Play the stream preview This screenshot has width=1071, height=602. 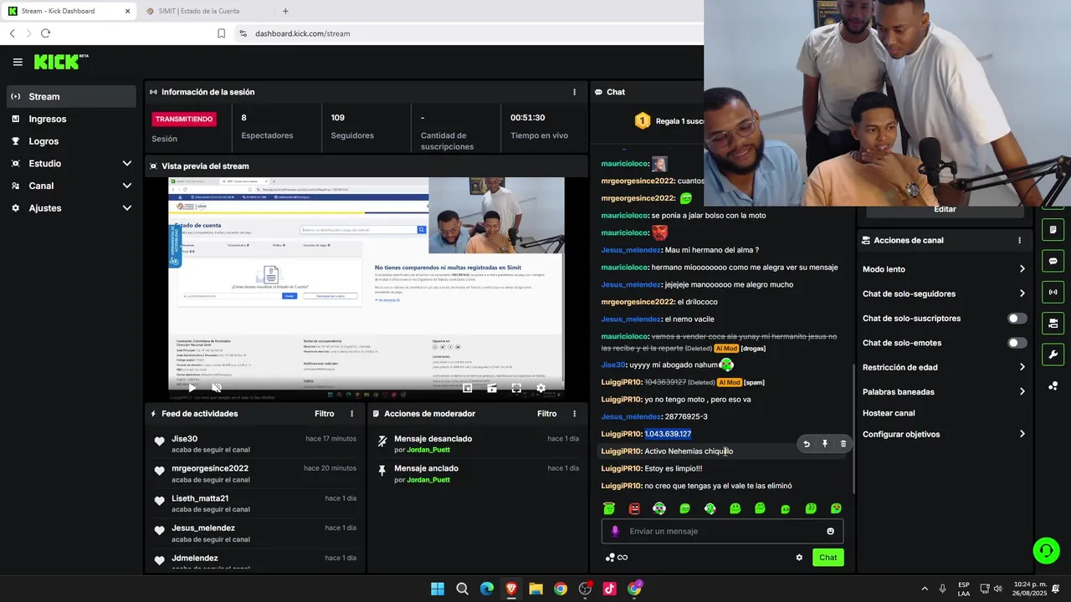pos(192,388)
